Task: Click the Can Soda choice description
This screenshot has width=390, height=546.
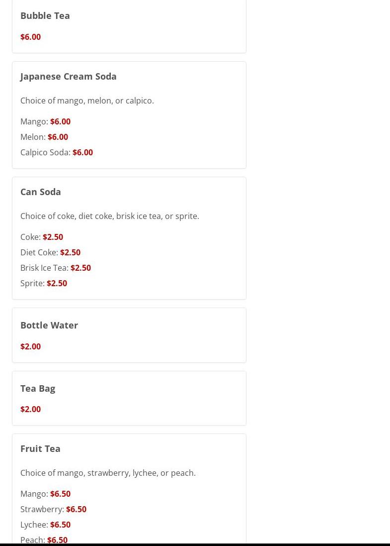Action: pos(110,216)
